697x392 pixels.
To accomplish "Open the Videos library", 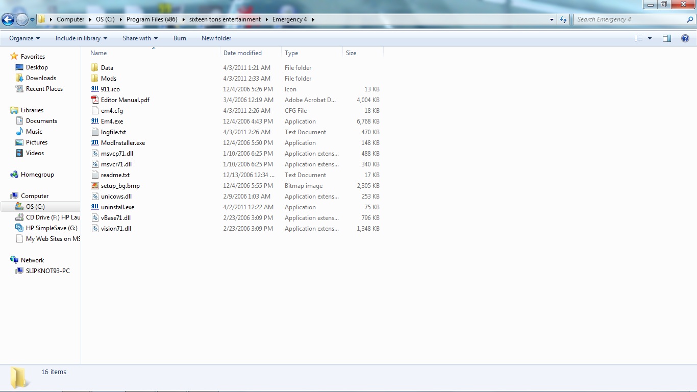I will (x=35, y=153).
